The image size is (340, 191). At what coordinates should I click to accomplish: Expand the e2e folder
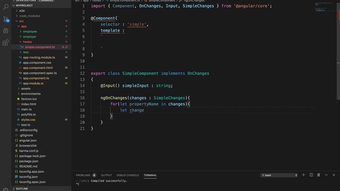pos(22,11)
